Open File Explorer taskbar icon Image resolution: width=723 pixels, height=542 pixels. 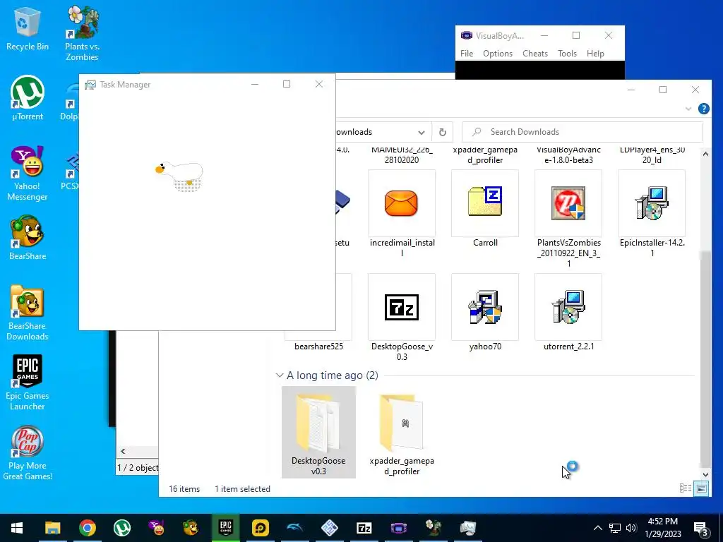52,528
